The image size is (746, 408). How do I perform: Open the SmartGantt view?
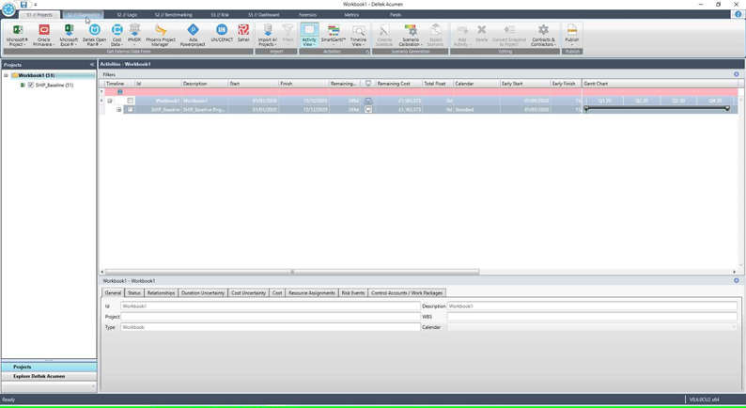point(333,35)
